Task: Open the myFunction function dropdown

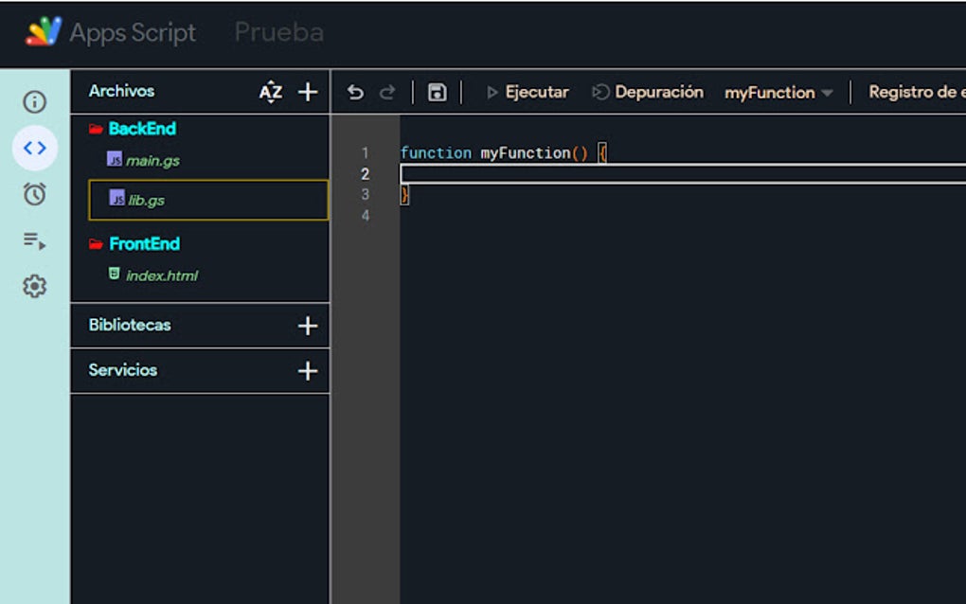Action: pyautogui.click(x=777, y=92)
